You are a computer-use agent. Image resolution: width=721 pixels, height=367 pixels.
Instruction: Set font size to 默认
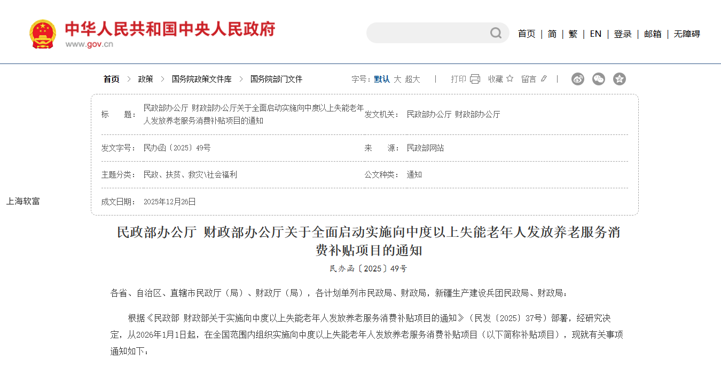tap(382, 79)
